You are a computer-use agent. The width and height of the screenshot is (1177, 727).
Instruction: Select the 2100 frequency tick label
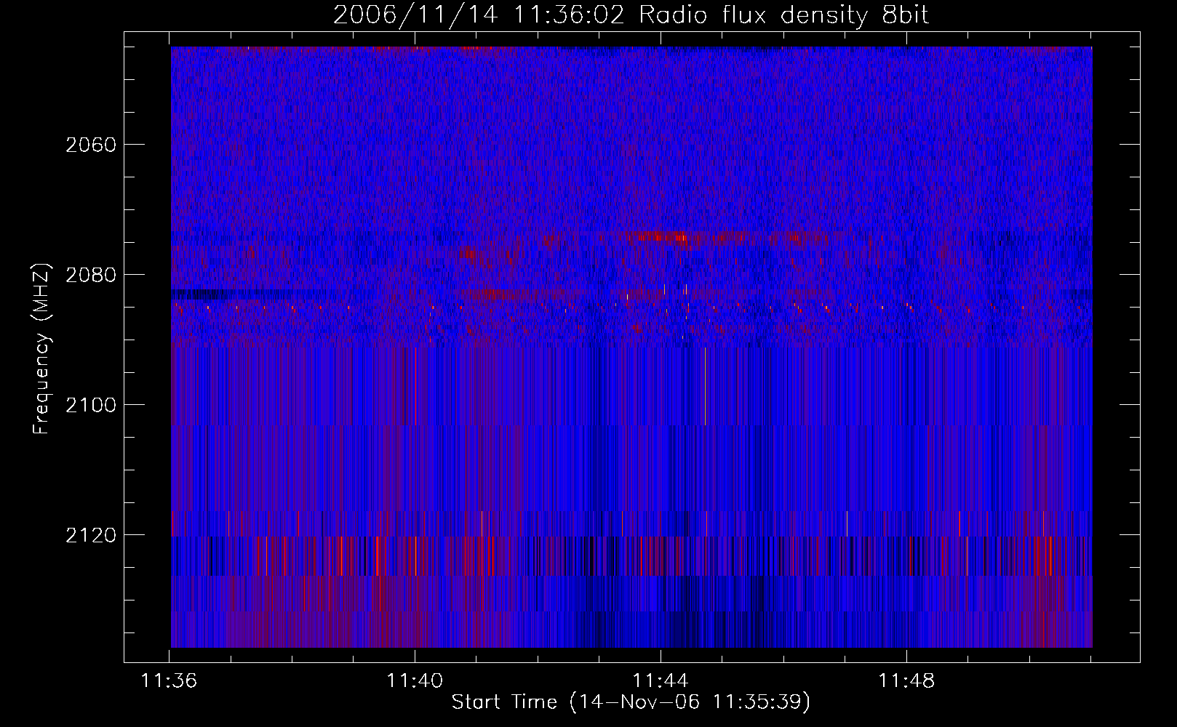pyautogui.click(x=91, y=405)
